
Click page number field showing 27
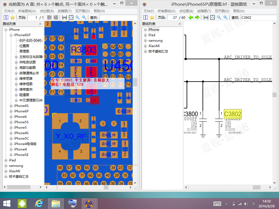click(172, 17)
